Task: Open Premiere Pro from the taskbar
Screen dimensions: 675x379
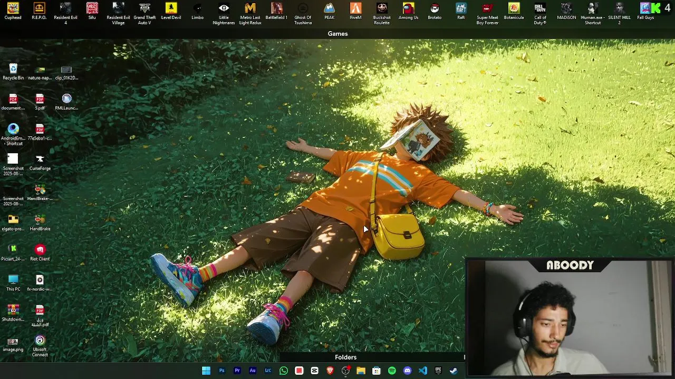Action: pos(237,371)
